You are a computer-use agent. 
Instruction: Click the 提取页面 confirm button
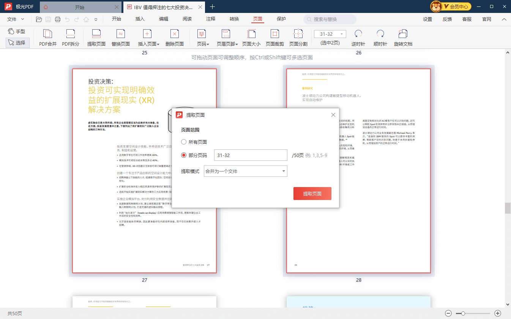pos(312,193)
